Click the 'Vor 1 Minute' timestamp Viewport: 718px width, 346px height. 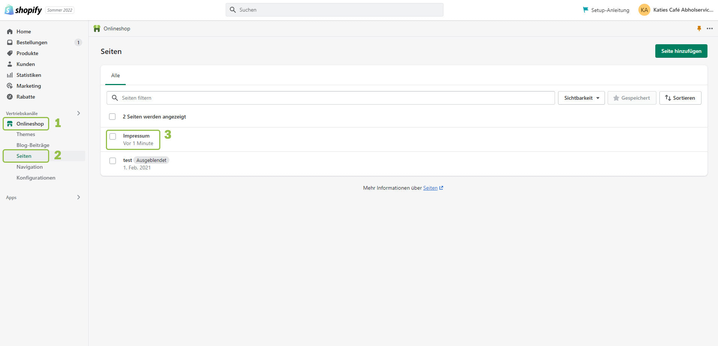point(138,143)
